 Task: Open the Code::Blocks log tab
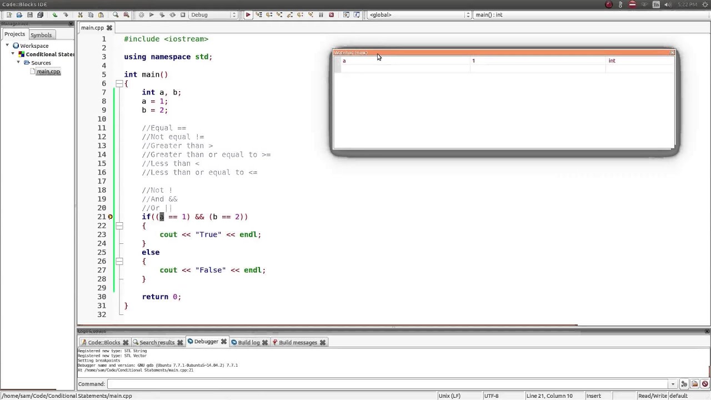[104, 342]
